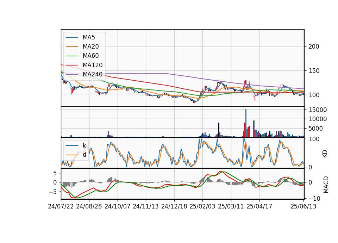Click the 24/08/28 date tick label
Image resolution: width=338 pixels, height=243 pixels.
pos(89,206)
